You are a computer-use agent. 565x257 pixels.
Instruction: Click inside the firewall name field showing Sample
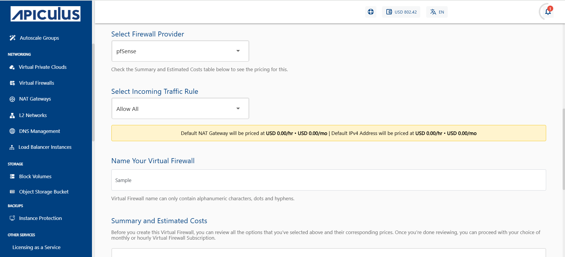[328, 180]
